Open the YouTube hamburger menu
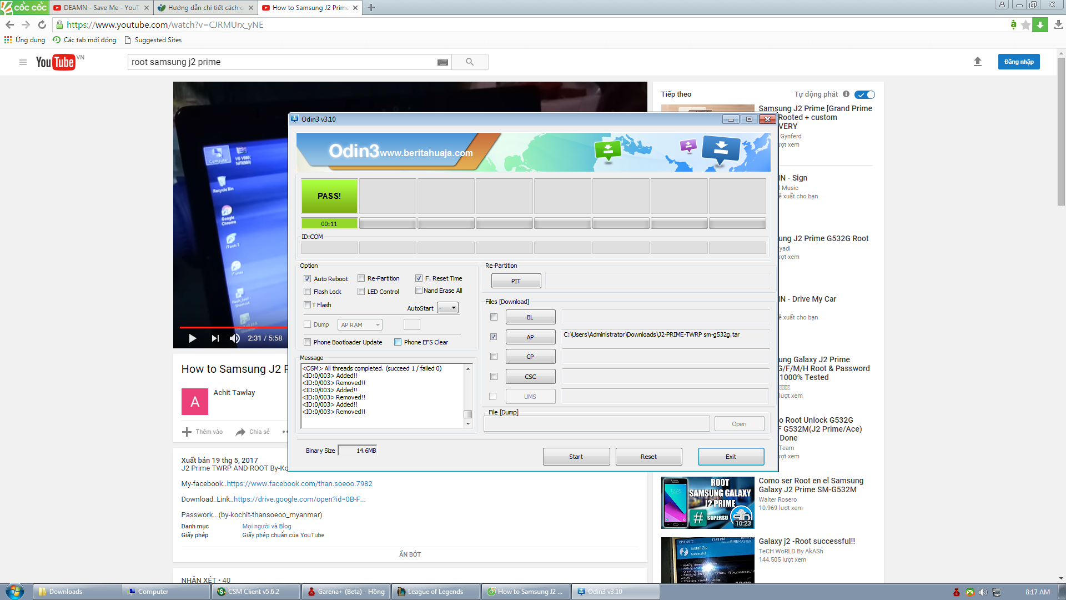 coord(23,62)
